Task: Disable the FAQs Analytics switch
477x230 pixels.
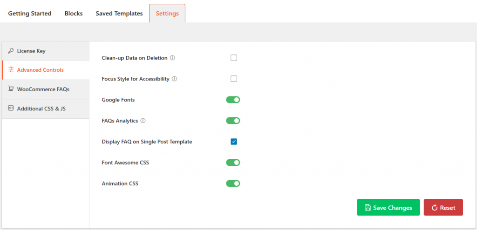Action: [233, 121]
